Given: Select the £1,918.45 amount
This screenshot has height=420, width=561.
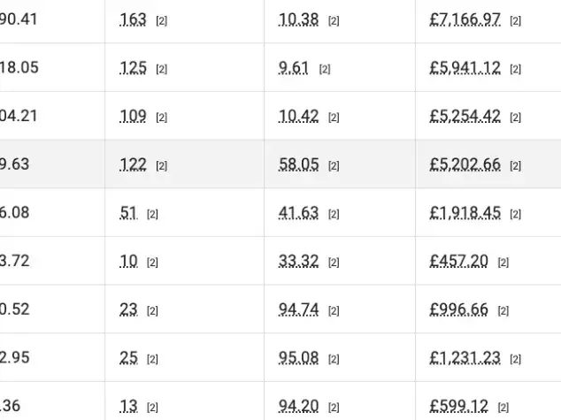Looking at the screenshot, I should [x=465, y=213].
